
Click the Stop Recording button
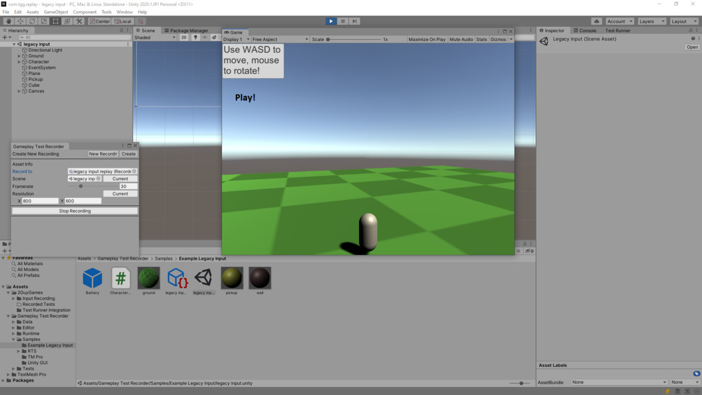point(74,211)
